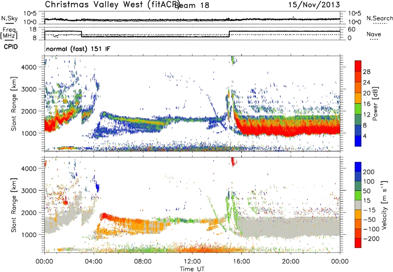Click the 04:00 time tick label

[x=94, y=262]
